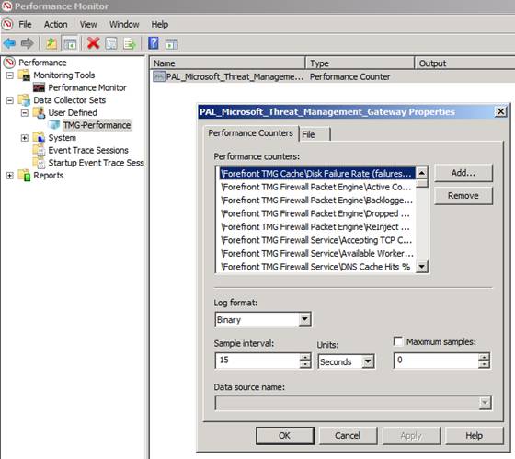Click the Reports folder icon
The width and height of the screenshot is (515, 459).
24,175
